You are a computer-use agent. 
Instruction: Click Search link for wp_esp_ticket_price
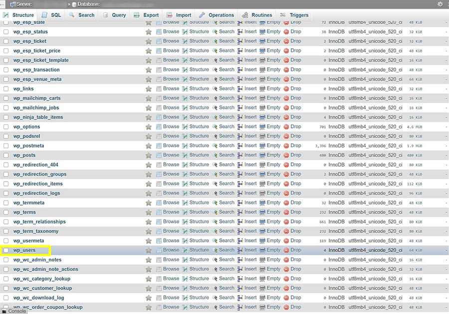tap(226, 51)
